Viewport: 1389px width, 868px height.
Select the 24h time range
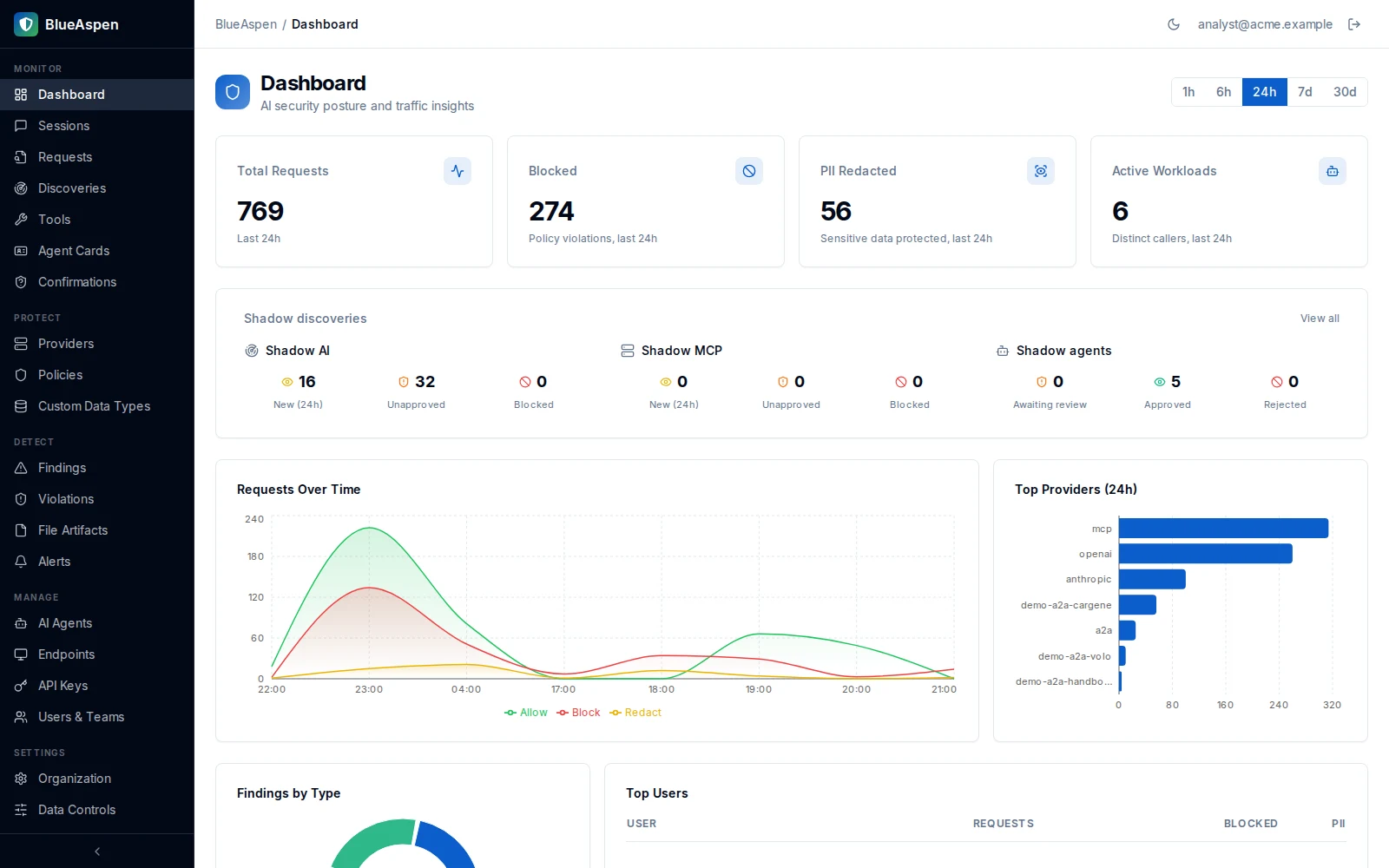coord(1264,92)
